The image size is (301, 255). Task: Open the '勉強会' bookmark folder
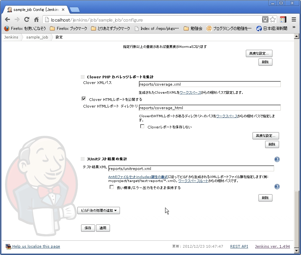tap(193, 29)
